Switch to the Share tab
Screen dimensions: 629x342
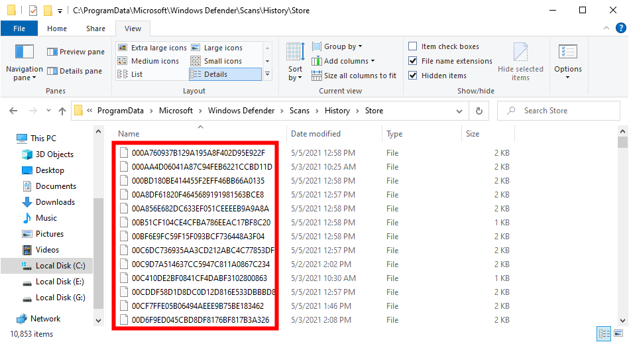tap(95, 28)
